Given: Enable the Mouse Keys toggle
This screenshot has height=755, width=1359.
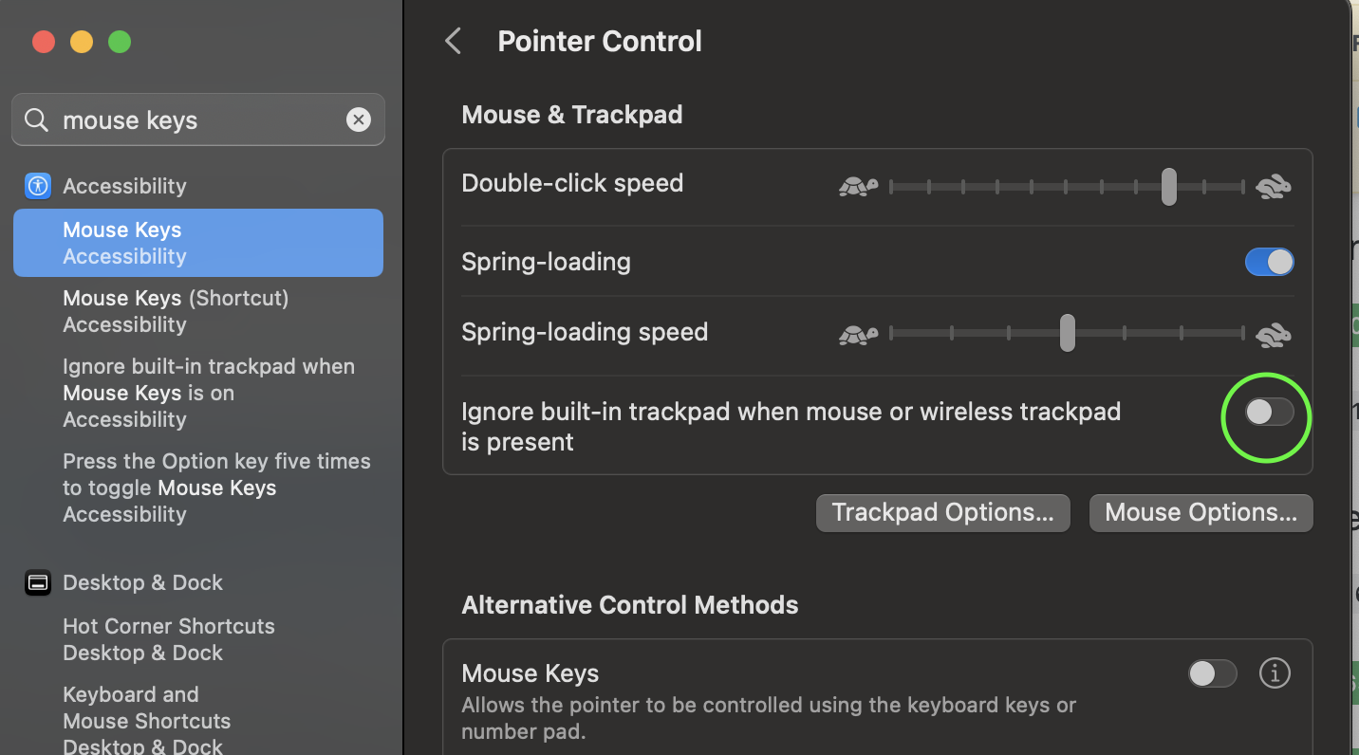Looking at the screenshot, I should click(x=1212, y=673).
